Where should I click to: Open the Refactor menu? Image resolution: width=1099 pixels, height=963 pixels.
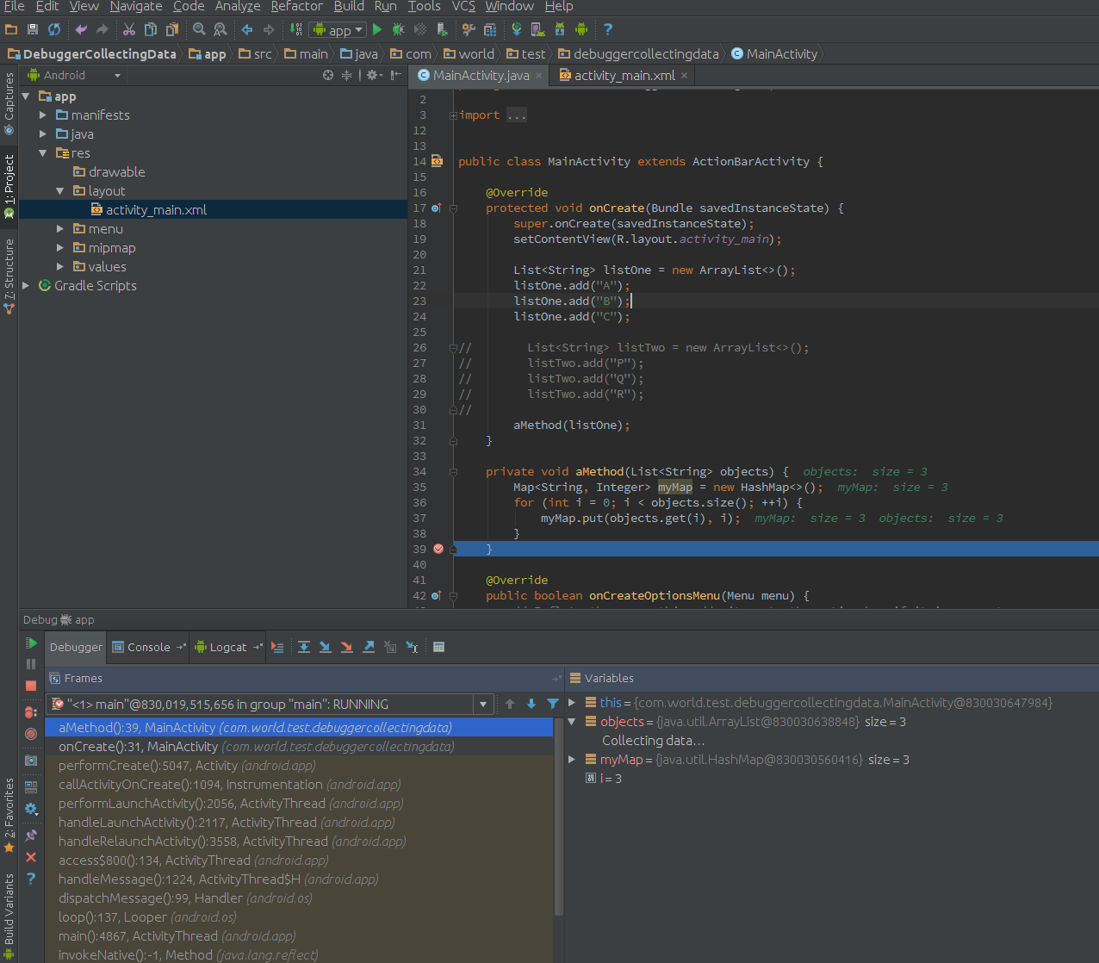296,7
